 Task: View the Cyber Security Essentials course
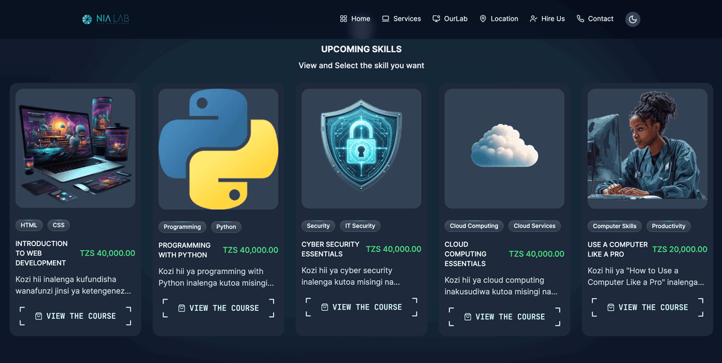click(362, 308)
